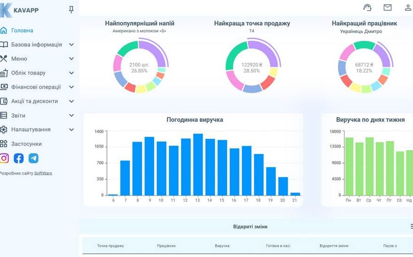The height and width of the screenshot is (257, 413).
Task: Click the Облік товару icon
Action: pos(4,73)
